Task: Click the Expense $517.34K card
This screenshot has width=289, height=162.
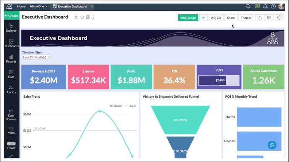Action: tap(88, 77)
